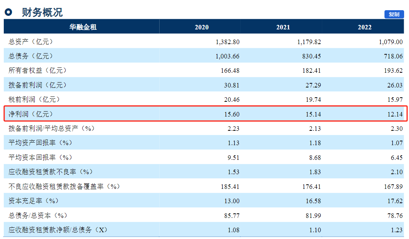Click the 平均资产回报率（%） row label
Viewport: 409px width, 239px height.
point(40,143)
